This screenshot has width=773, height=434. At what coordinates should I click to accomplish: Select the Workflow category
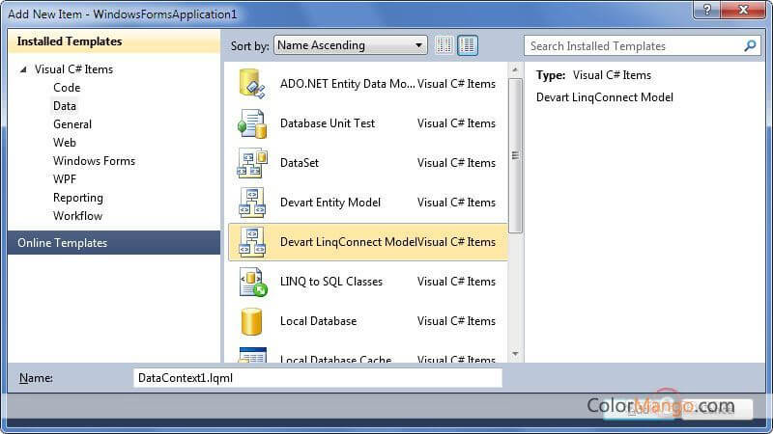point(77,216)
